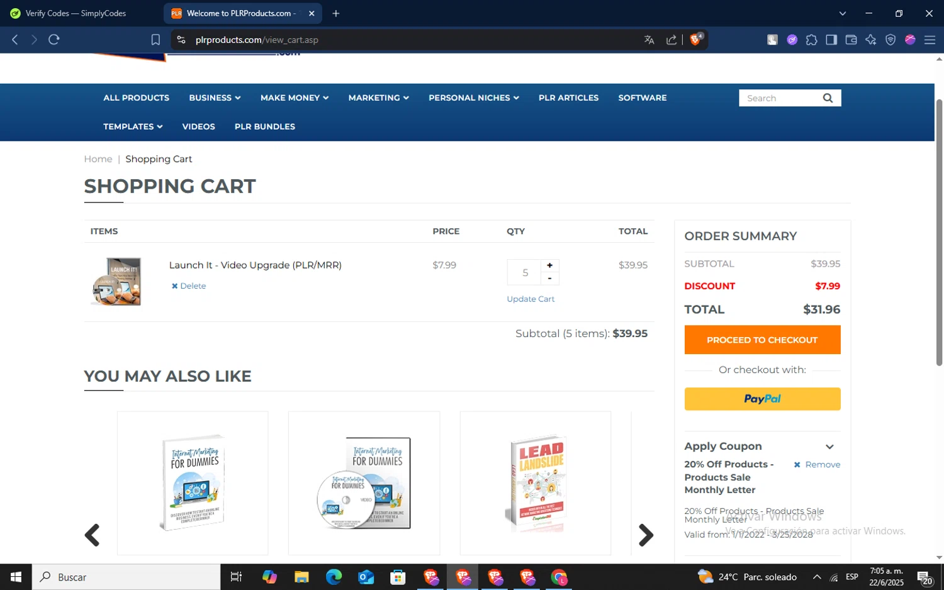Click the translate page icon
Screen dimensions: 944x590
[x=649, y=40]
